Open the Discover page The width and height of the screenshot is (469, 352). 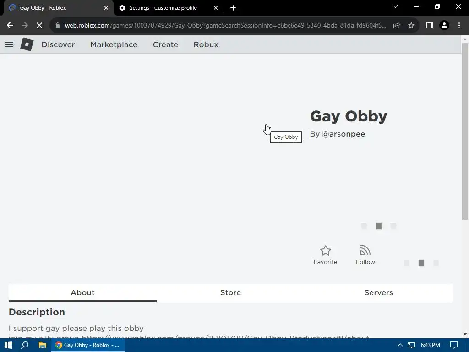click(58, 44)
